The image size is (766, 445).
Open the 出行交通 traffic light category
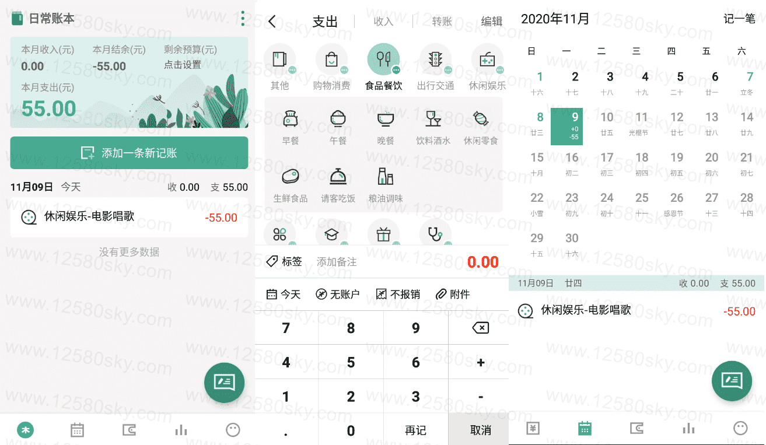pyautogui.click(x=435, y=59)
